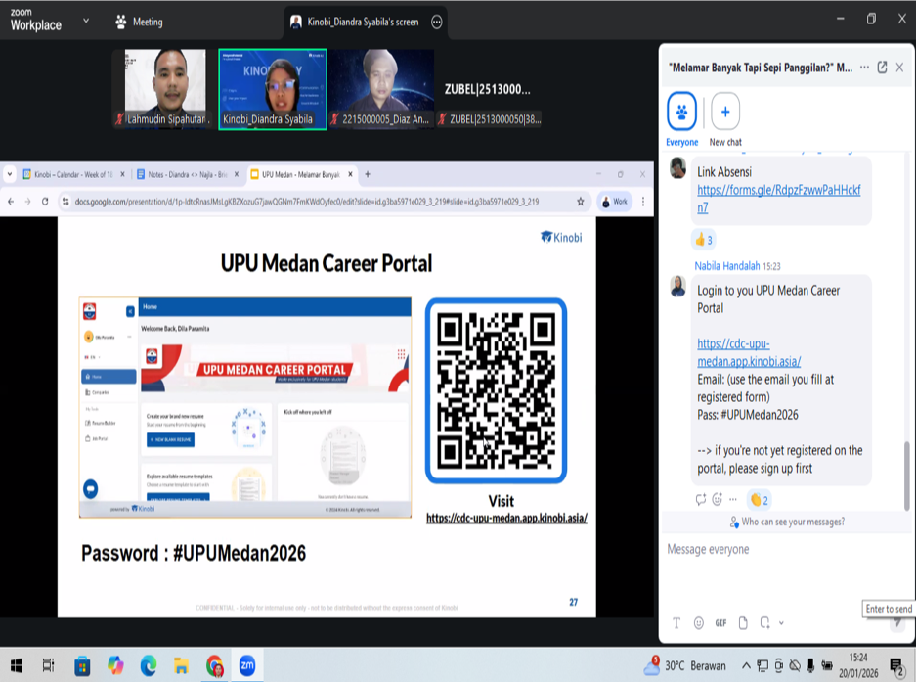Screen dimensions: 916x682
Task: Select the Everyone chat channel
Action: (x=681, y=112)
